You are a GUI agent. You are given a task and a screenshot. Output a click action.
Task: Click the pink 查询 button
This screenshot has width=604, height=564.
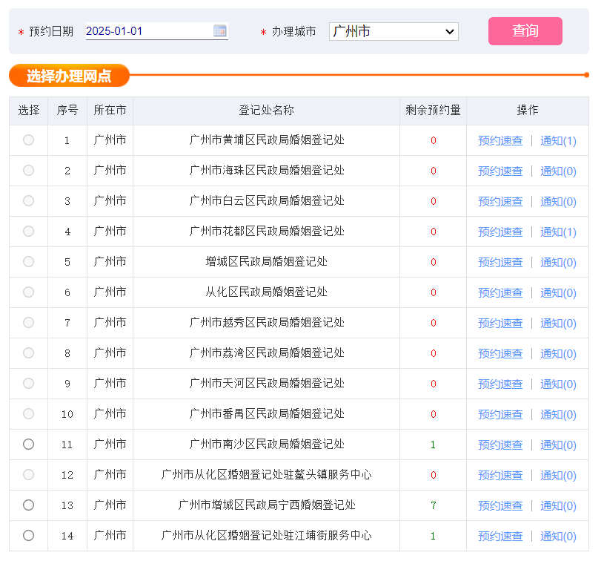click(525, 31)
